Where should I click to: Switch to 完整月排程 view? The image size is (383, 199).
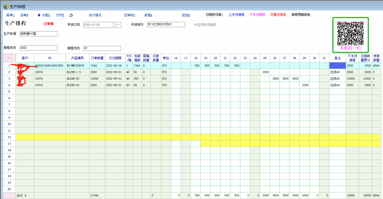[x=278, y=15]
